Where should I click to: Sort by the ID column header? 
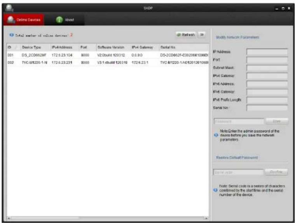point(11,47)
